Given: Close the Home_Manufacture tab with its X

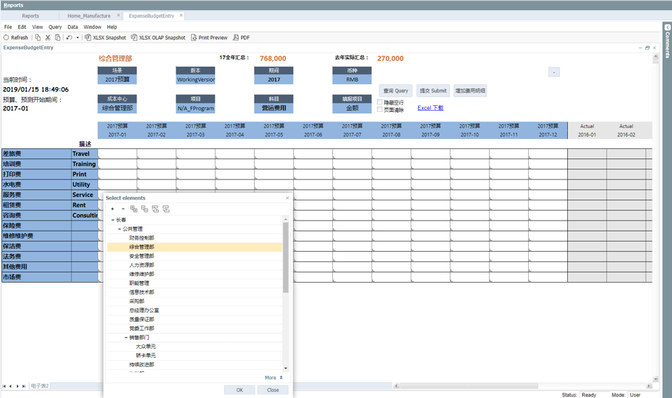Looking at the screenshot, I should [x=118, y=16].
